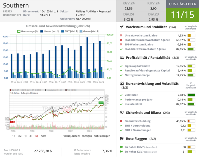Screen dimensions: 199x157
Task: Toggle Umsatz [Mrd. $] legend entry
Action: coord(50,31)
